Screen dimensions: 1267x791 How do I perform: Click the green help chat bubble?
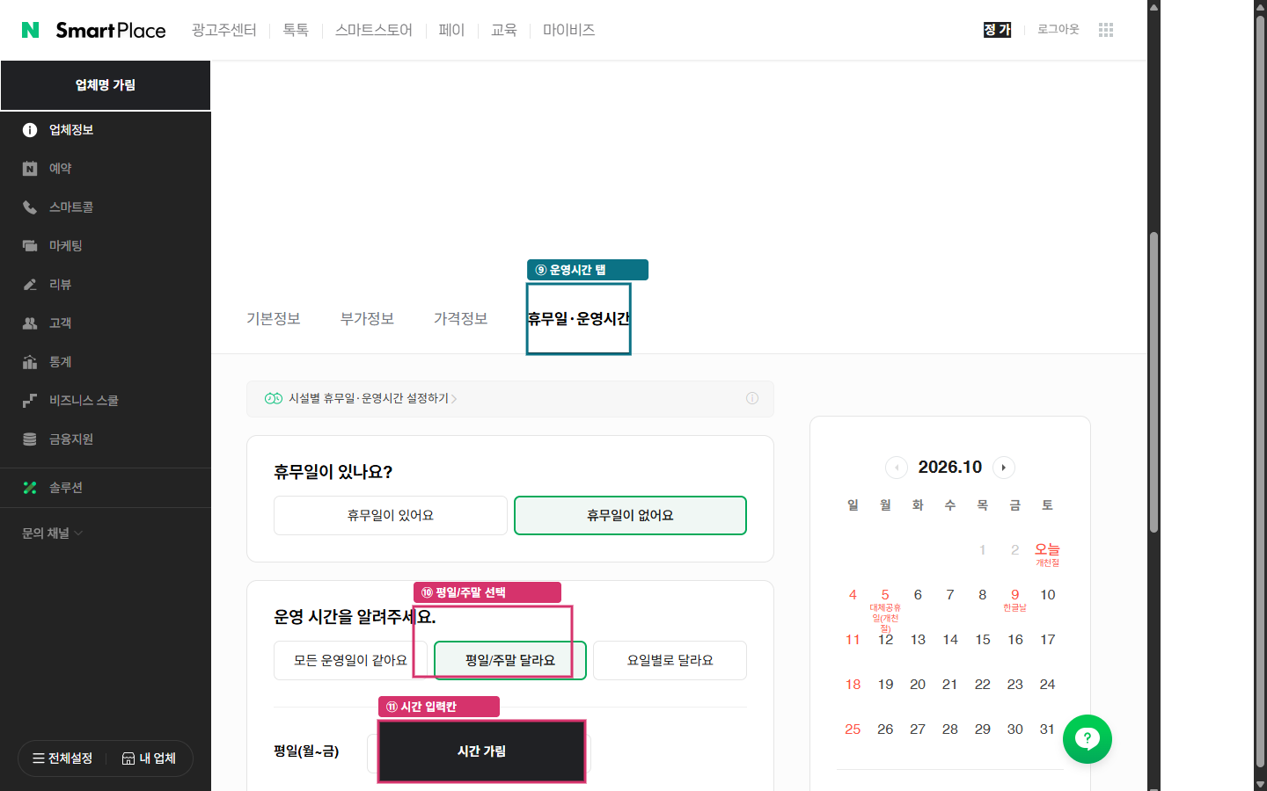(x=1088, y=739)
